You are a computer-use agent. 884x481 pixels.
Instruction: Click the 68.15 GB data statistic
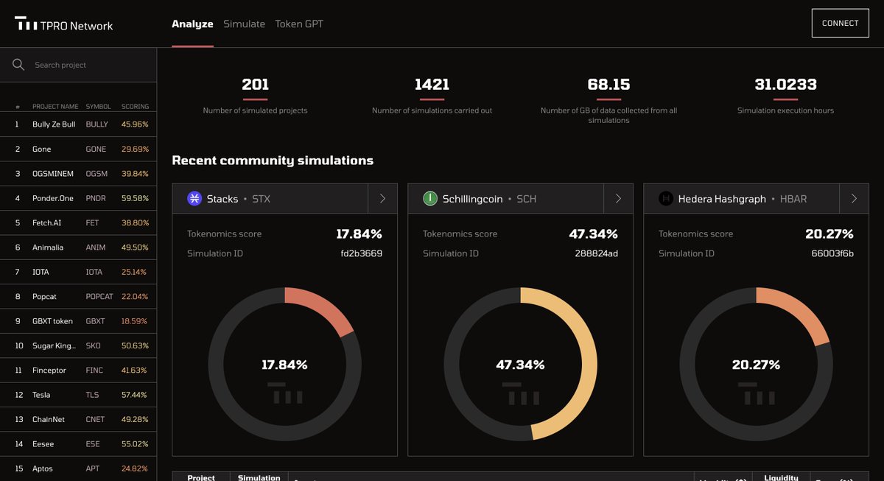pos(608,100)
